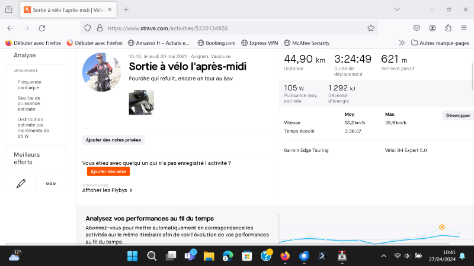
Task: Open a new tab with plus
Action: click(126, 9)
